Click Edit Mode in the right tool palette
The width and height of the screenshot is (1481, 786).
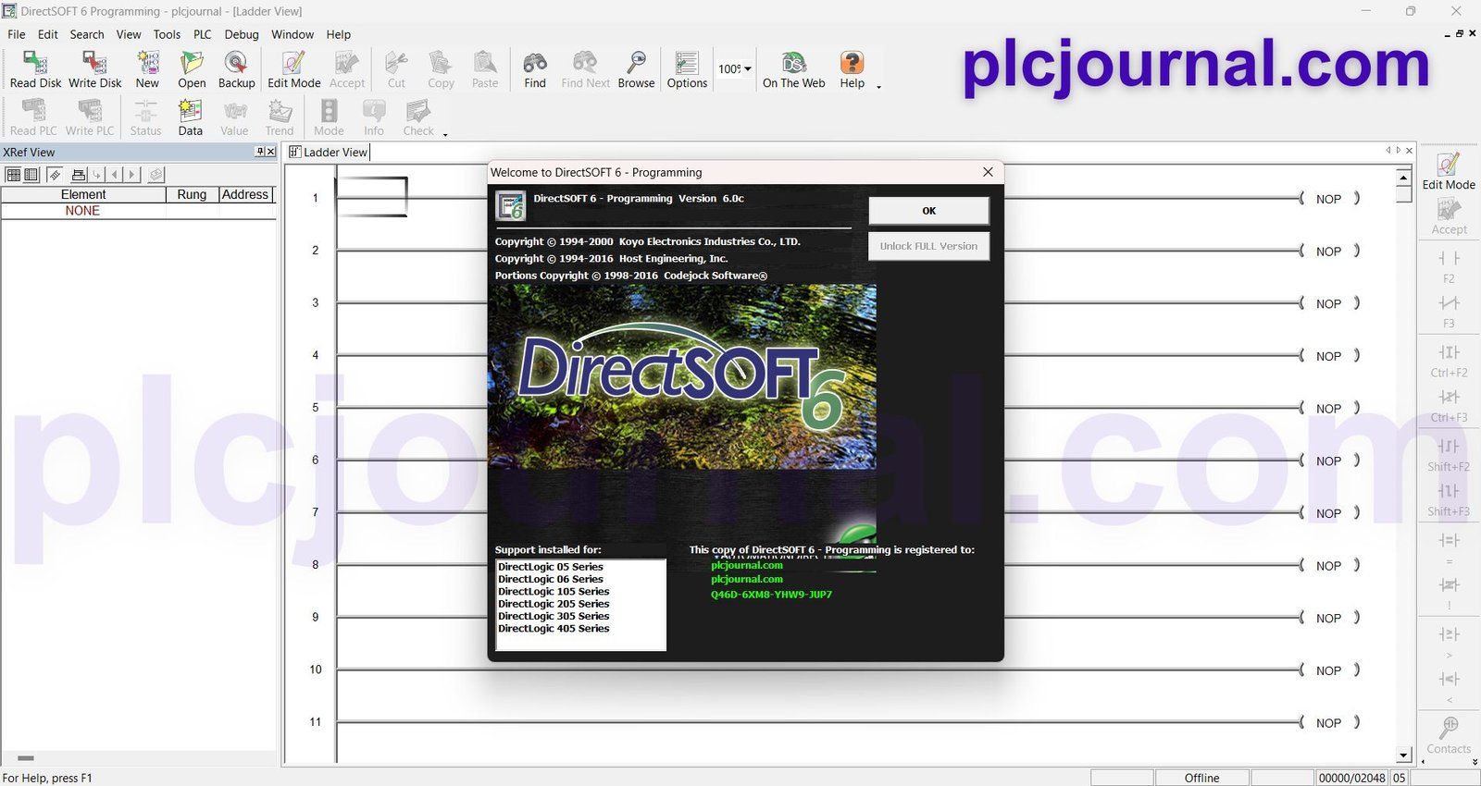coord(1449,172)
